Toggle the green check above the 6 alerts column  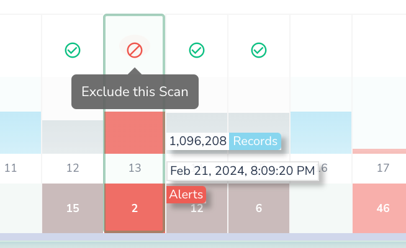[x=259, y=50]
